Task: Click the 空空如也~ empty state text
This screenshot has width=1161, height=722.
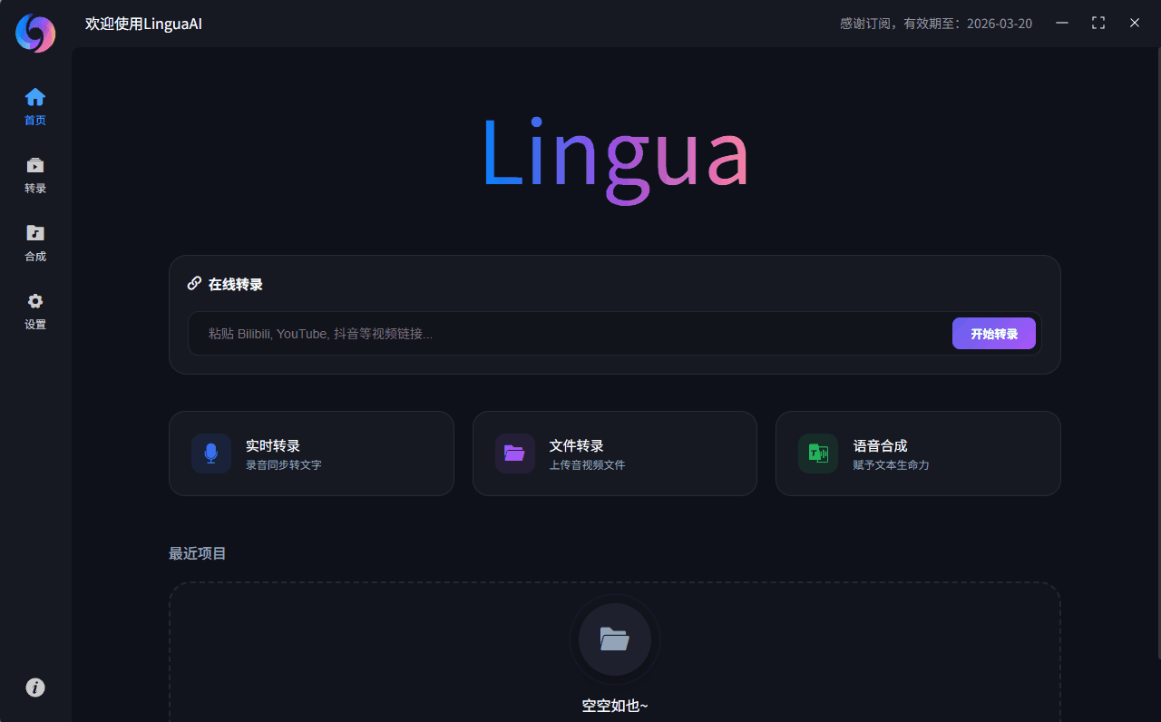Action: pos(615,706)
